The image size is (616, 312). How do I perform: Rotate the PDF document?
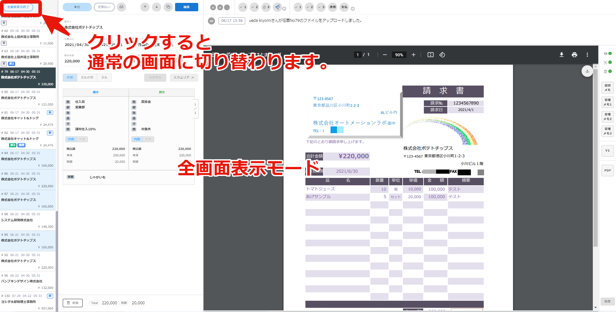[x=442, y=55]
